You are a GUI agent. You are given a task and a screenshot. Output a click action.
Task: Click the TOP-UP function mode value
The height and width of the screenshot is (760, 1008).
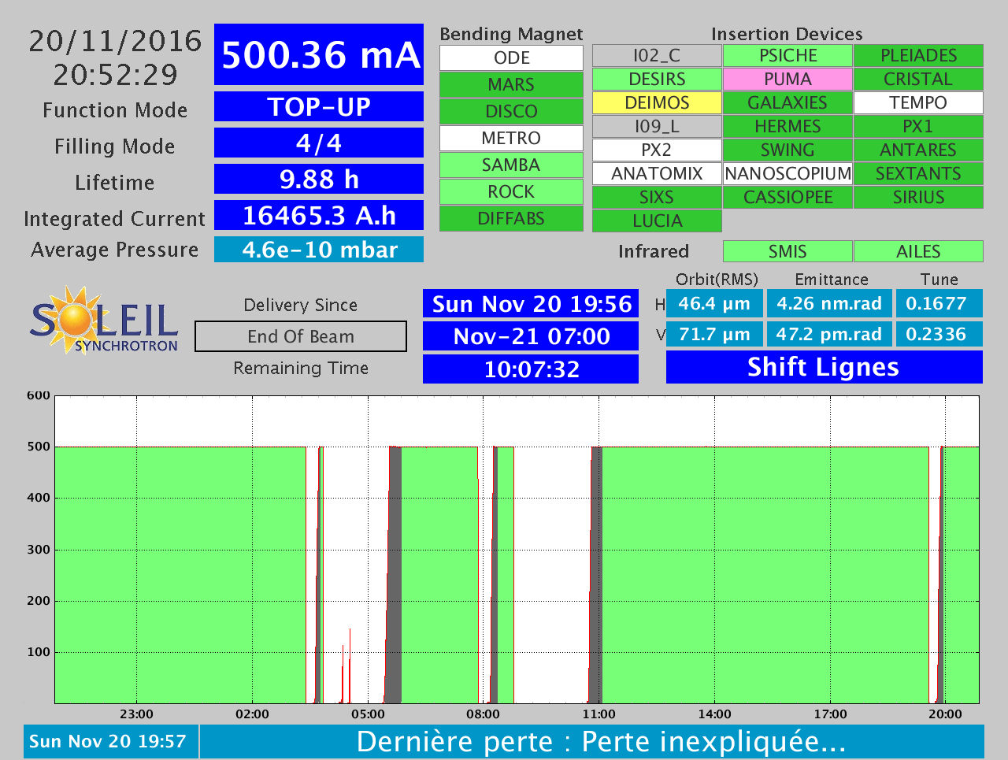[319, 106]
